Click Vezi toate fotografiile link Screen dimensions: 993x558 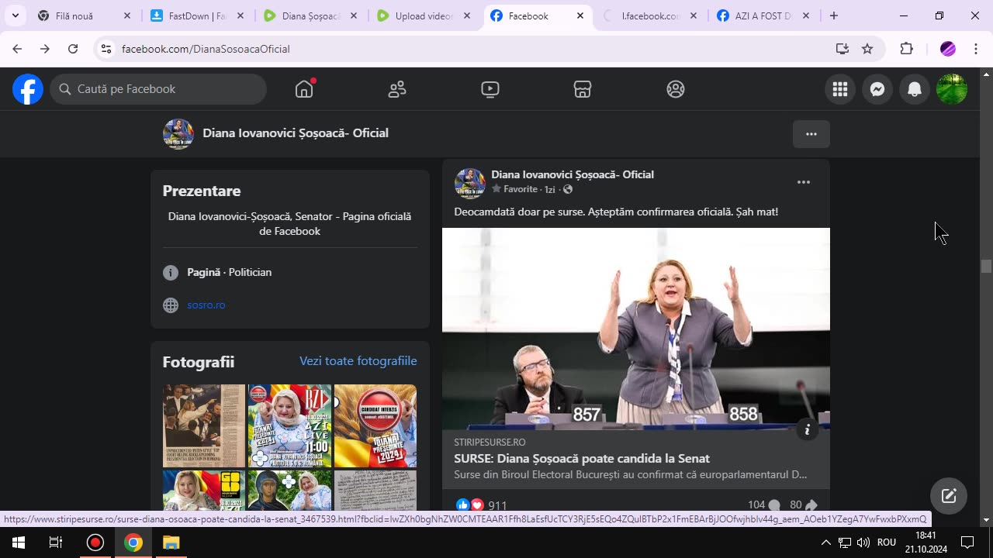point(358,361)
